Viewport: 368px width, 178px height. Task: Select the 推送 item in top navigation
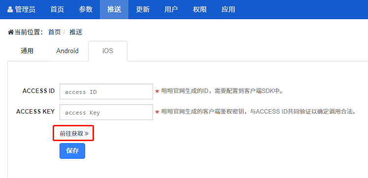(x=114, y=9)
